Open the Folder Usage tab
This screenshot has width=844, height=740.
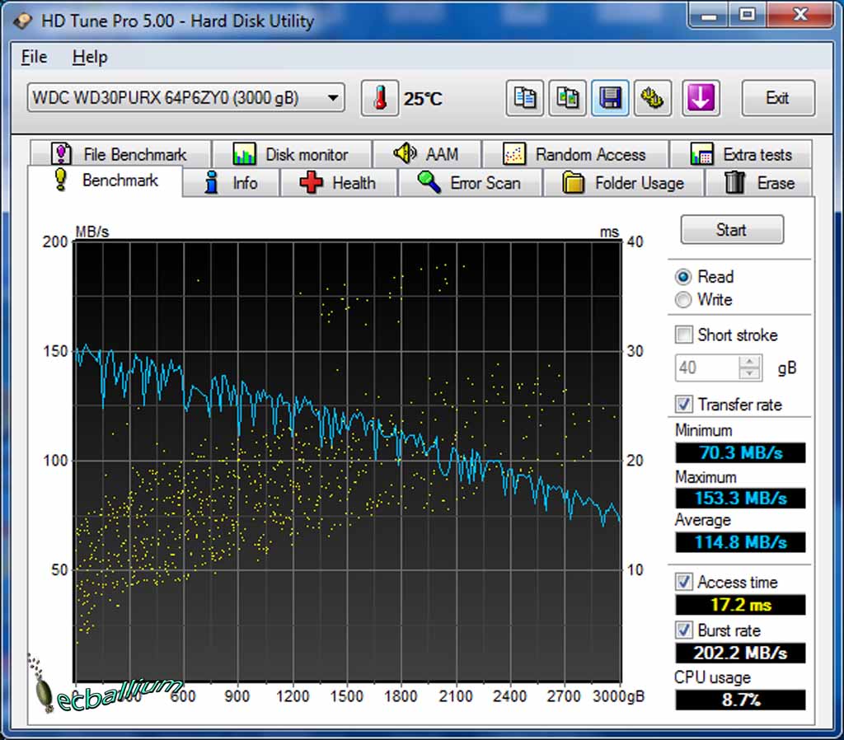point(624,183)
